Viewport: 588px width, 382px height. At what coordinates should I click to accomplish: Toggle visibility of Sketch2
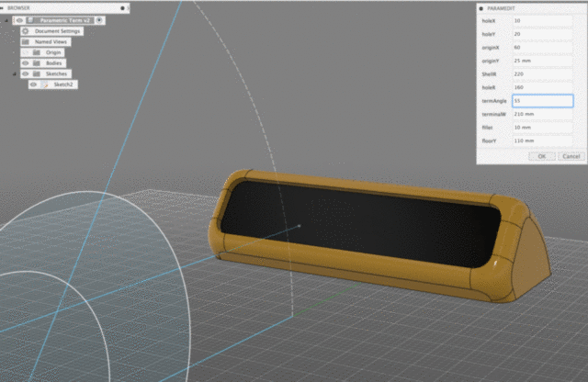33,84
